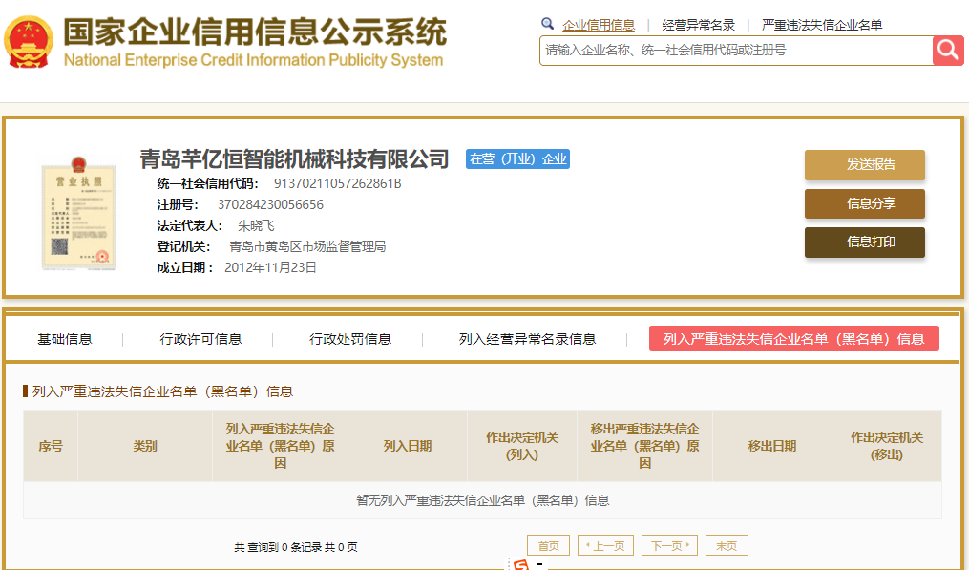This screenshot has width=969, height=570.
Task: Click the 暂无列入严重违法失信企业名单 empty-row message
Action: click(483, 500)
